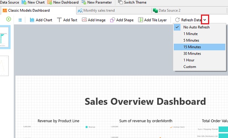The width and height of the screenshot is (228, 138).
Task: Add a new dashboard page with green plus
Action: tap(9, 19)
